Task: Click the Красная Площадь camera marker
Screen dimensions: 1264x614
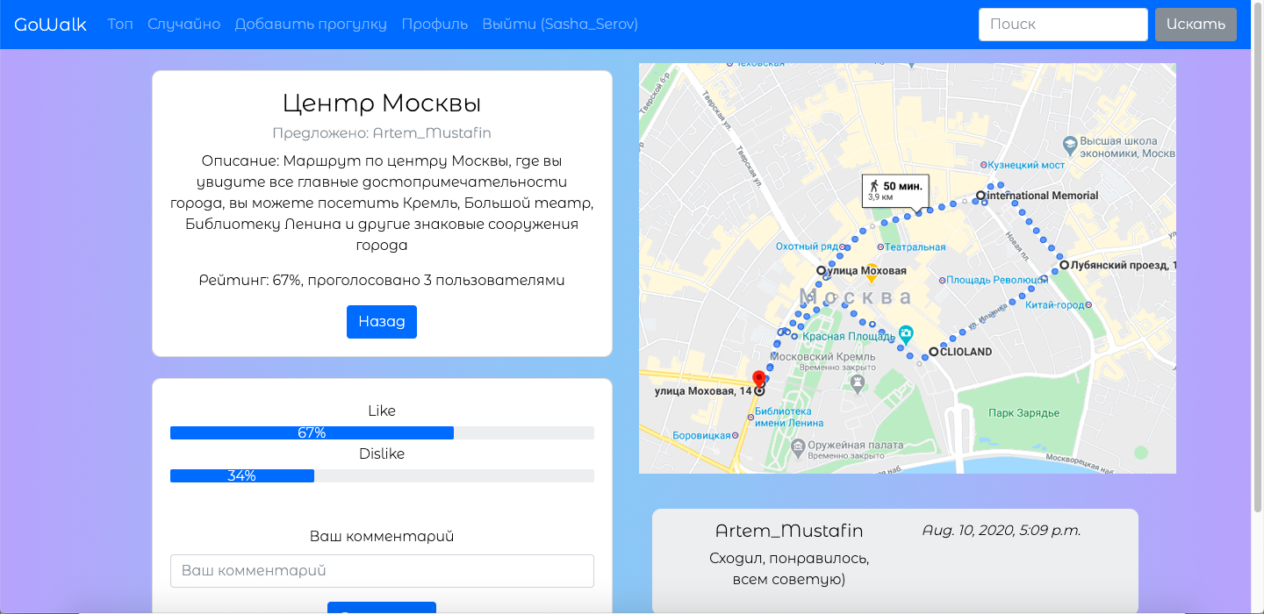Action: click(906, 334)
